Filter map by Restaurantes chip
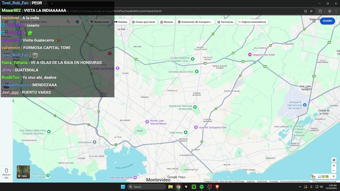 100,22
